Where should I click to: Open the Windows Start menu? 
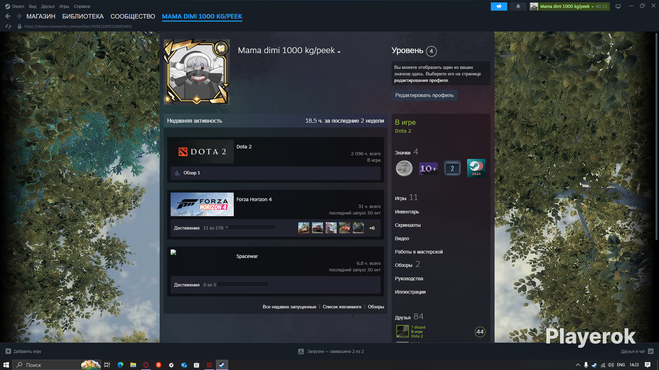point(6,365)
